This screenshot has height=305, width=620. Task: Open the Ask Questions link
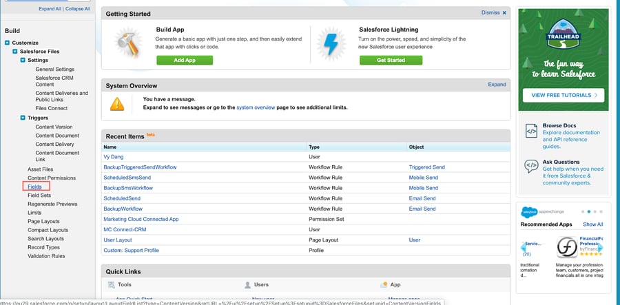(561, 162)
